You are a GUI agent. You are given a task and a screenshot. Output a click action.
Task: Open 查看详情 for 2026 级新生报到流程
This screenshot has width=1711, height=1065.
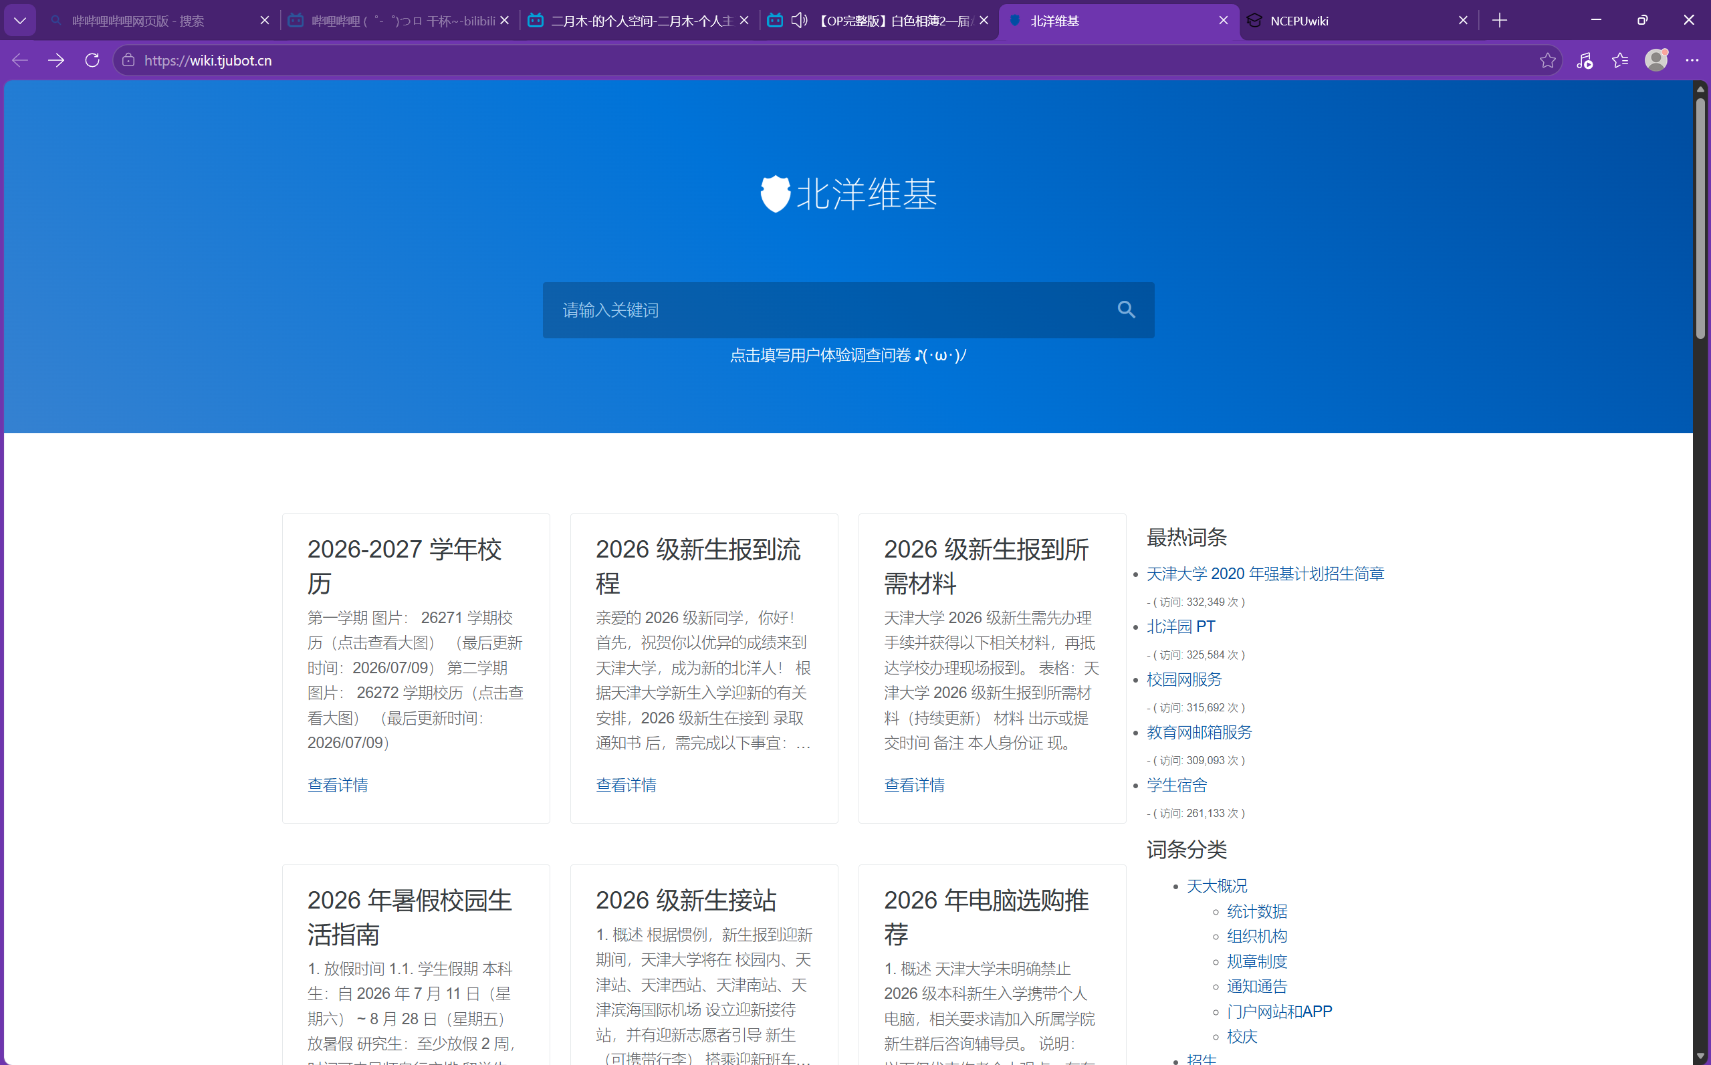(626, 785)
